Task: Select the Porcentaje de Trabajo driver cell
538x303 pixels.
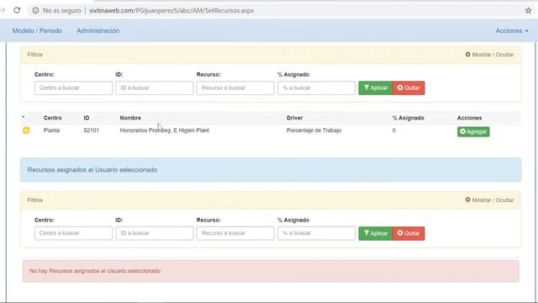Action: [x=314, y=130]
